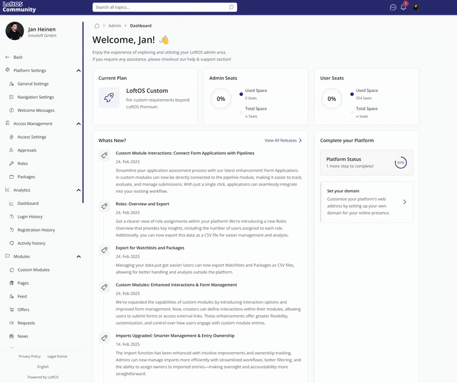This screenshot has width=457, height=383.
Task: Open Custom Modules in sidebar
Action: tap(33, 270)
